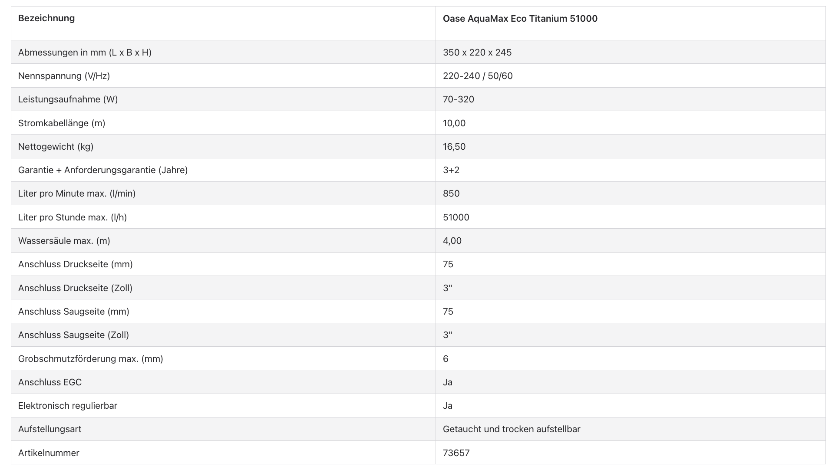This screenshot has width=832, height=473.
Task: Click the Grobschmutzförderung max. (mm) label
Action: pos(90,359)
